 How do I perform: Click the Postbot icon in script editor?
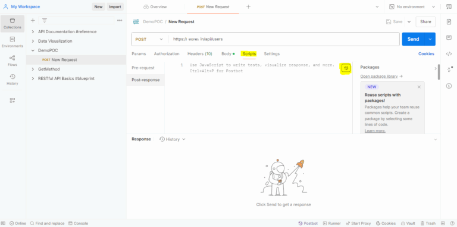pos(346,68)
